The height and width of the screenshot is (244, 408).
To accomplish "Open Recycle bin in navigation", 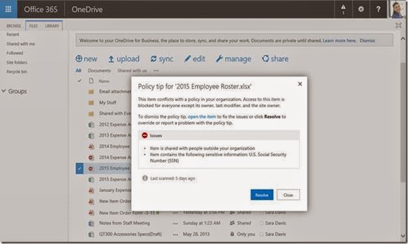I will point(17,72).
